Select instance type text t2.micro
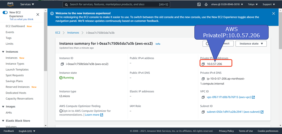The height and width of the screenshot is (134, 282). (65, 96)
